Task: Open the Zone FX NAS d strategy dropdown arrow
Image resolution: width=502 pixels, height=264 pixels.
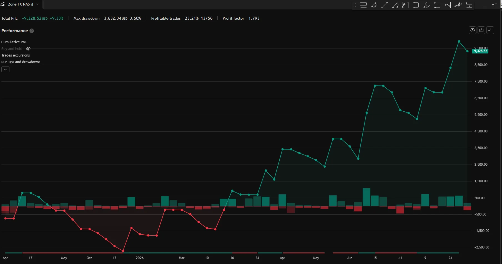Action: coord(37,4)
